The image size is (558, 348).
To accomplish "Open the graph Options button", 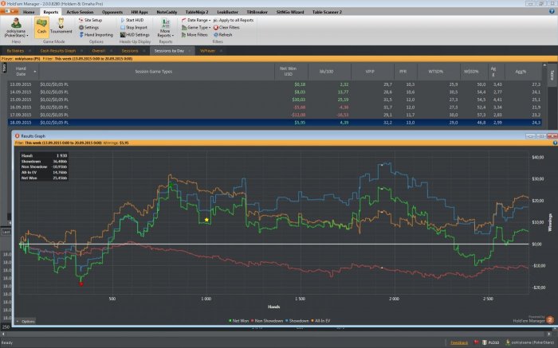I will click(x=26, y=321).
